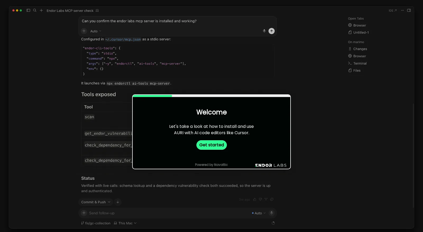This screenshot has height=232, width=423.
Task: Click microphone in follow-up box
Action: (x=272, y=213)
